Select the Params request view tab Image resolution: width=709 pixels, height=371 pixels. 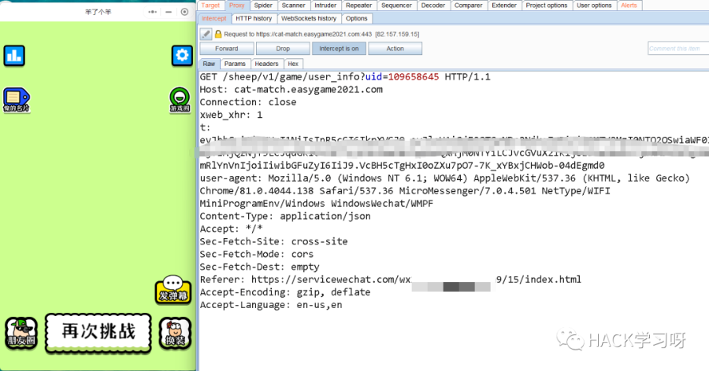click(235, 64)
